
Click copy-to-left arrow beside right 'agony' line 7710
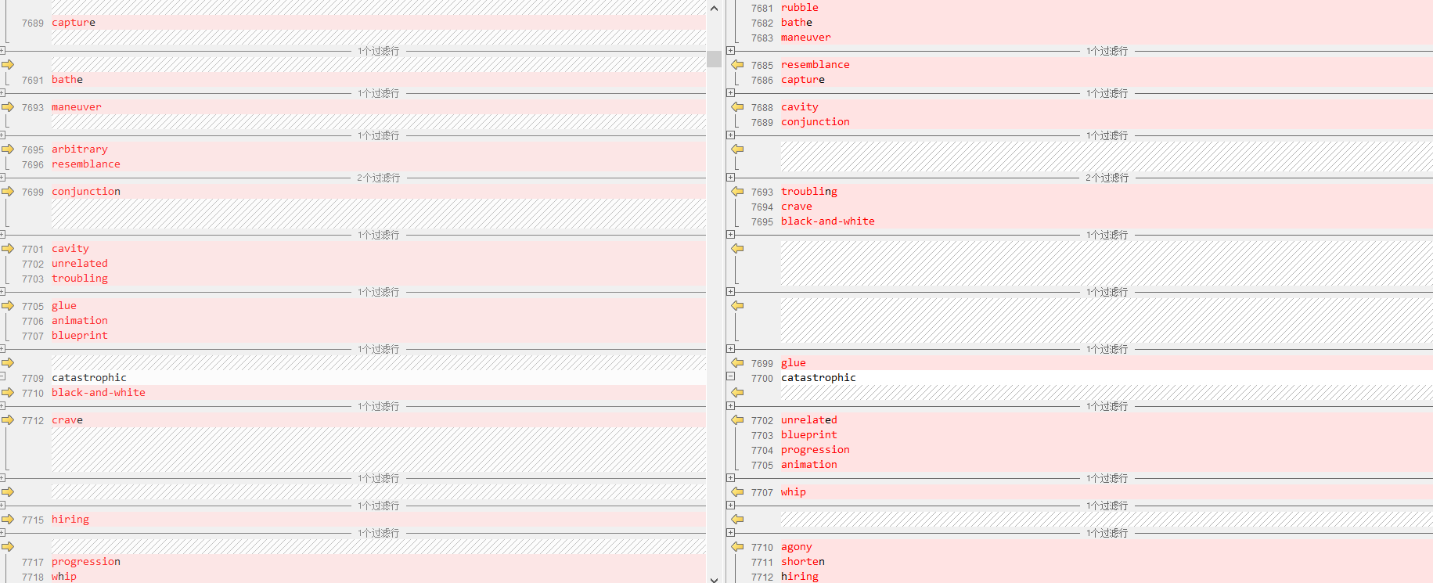point(737,547)
